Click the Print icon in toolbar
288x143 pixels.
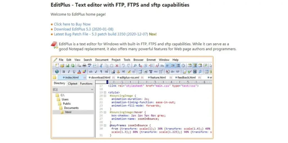84,66
